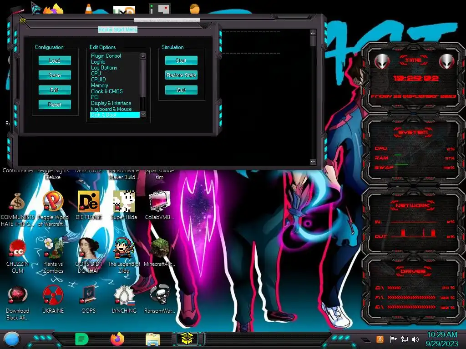Select the RansomWar... skull icon
The image size is (466, 349).
(160, 299)
